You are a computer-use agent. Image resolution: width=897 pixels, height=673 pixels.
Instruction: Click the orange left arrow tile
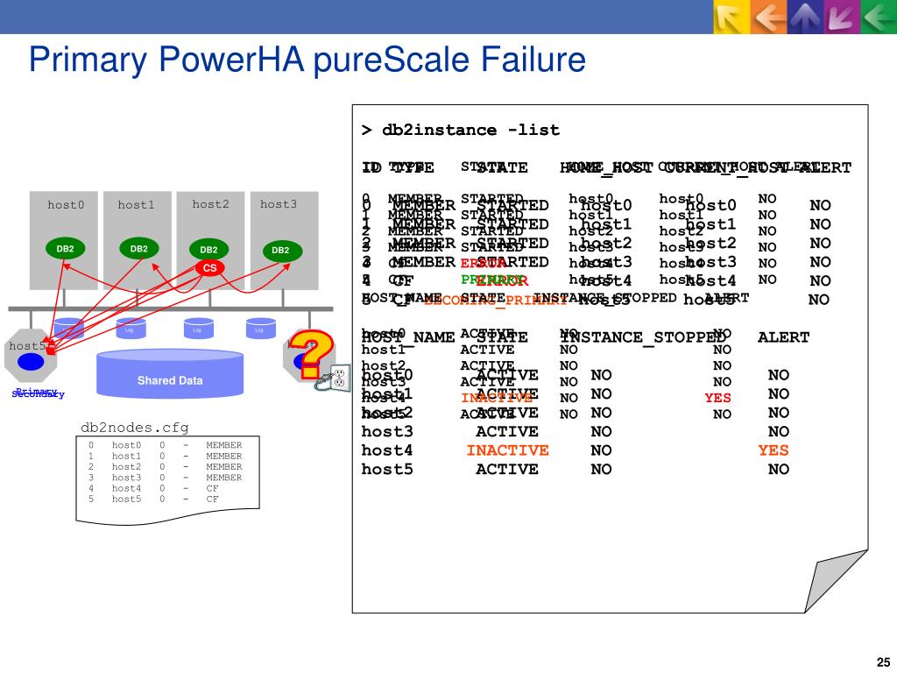click(x=768, y=17)
